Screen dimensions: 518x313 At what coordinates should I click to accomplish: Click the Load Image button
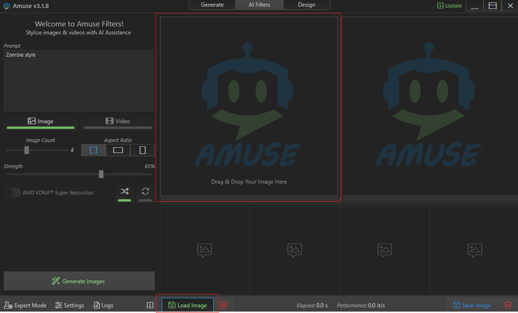188,305
